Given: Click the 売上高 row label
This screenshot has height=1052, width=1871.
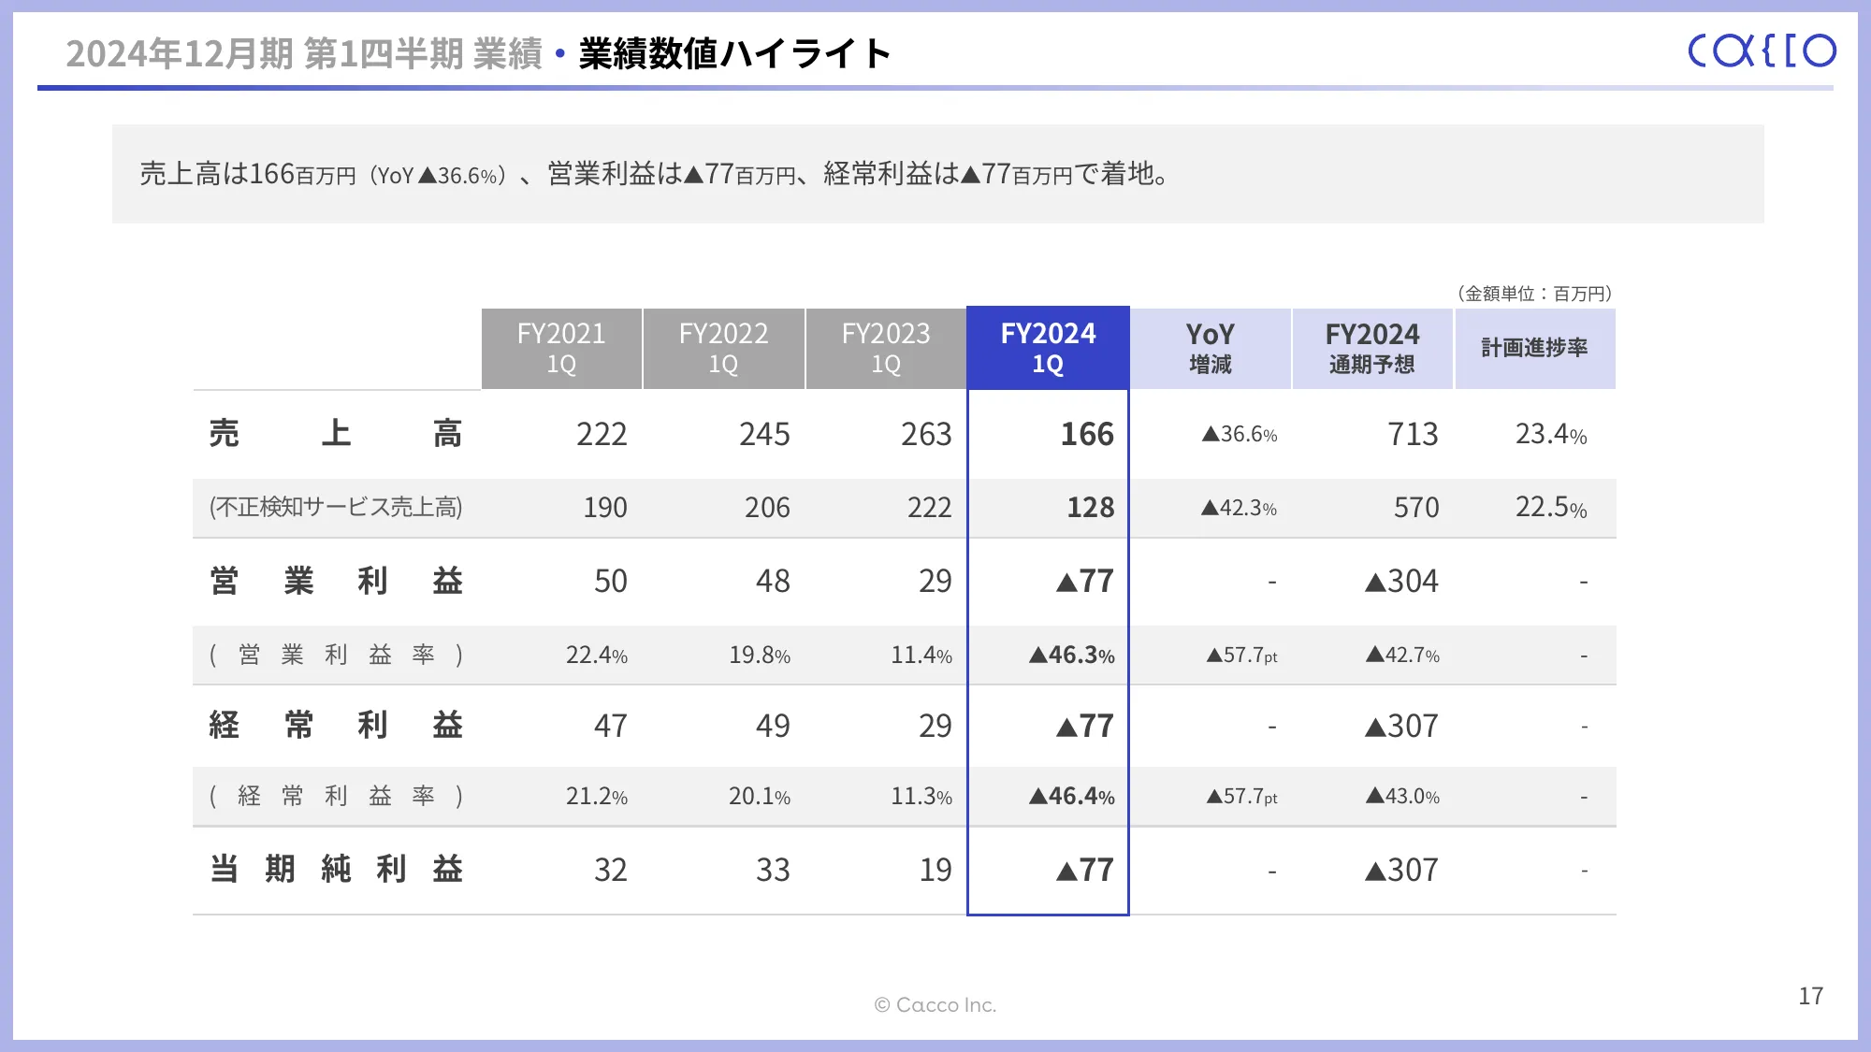Looking at the screenshot, I should (335, 434).
